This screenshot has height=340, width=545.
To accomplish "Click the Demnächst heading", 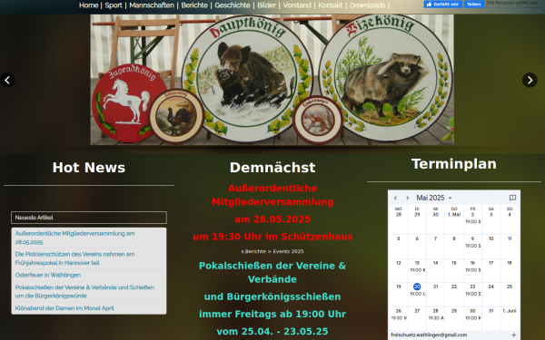I will pos(272,168).
